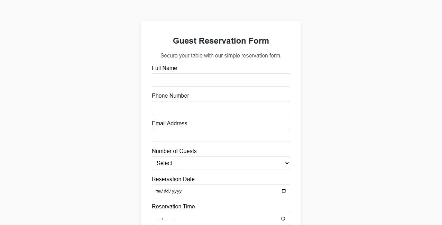This screenshot has width=442, height=225.
Task: Click the dd segment of the date input
Action: [x=166, y=191]
